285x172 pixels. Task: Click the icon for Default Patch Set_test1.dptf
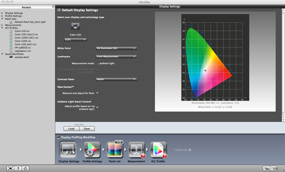11,22
